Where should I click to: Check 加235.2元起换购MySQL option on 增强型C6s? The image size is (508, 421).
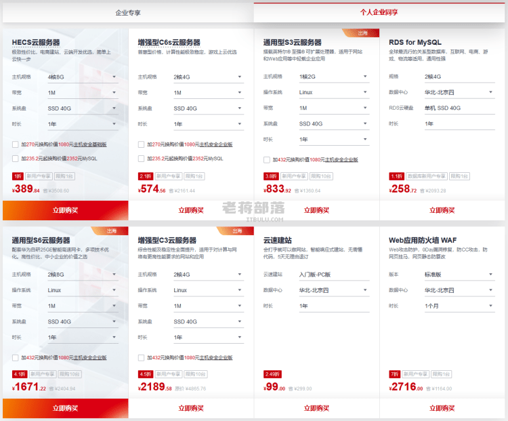pyautogui.click(x=141, y=159)
